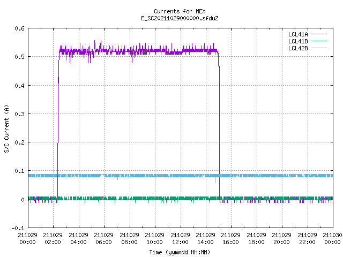This screenshot has width=343, height=257.
Task: Click the 0.3 y-axis tick label
Action: pyautogui.click(x=19, y=114)
